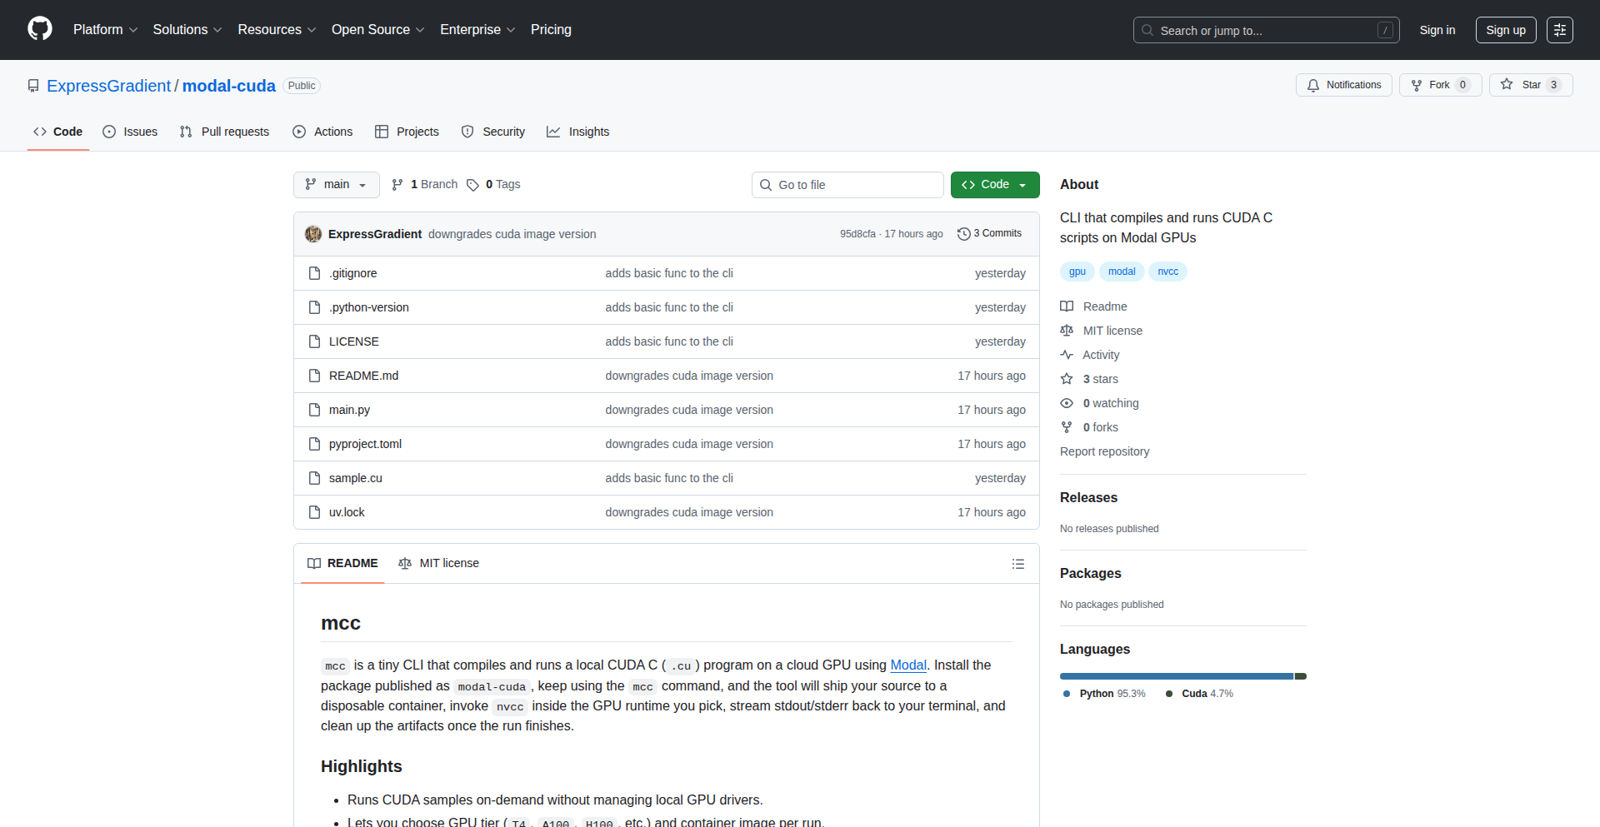Click the Sign up button
Screen dimensions: 1600x827
coord(1505,30)
